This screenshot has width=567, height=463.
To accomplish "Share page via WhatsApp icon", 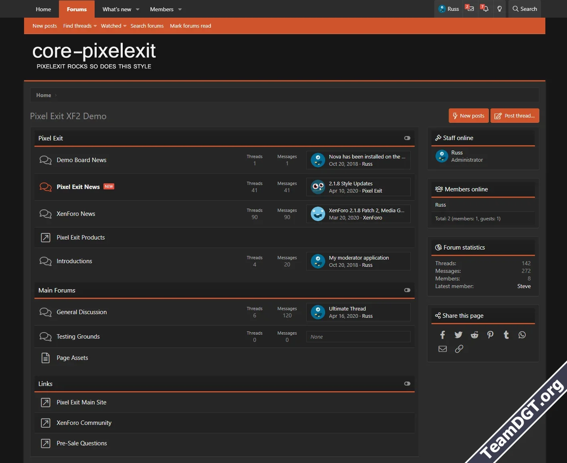I will pyautogui.click(x=522, y=335).
